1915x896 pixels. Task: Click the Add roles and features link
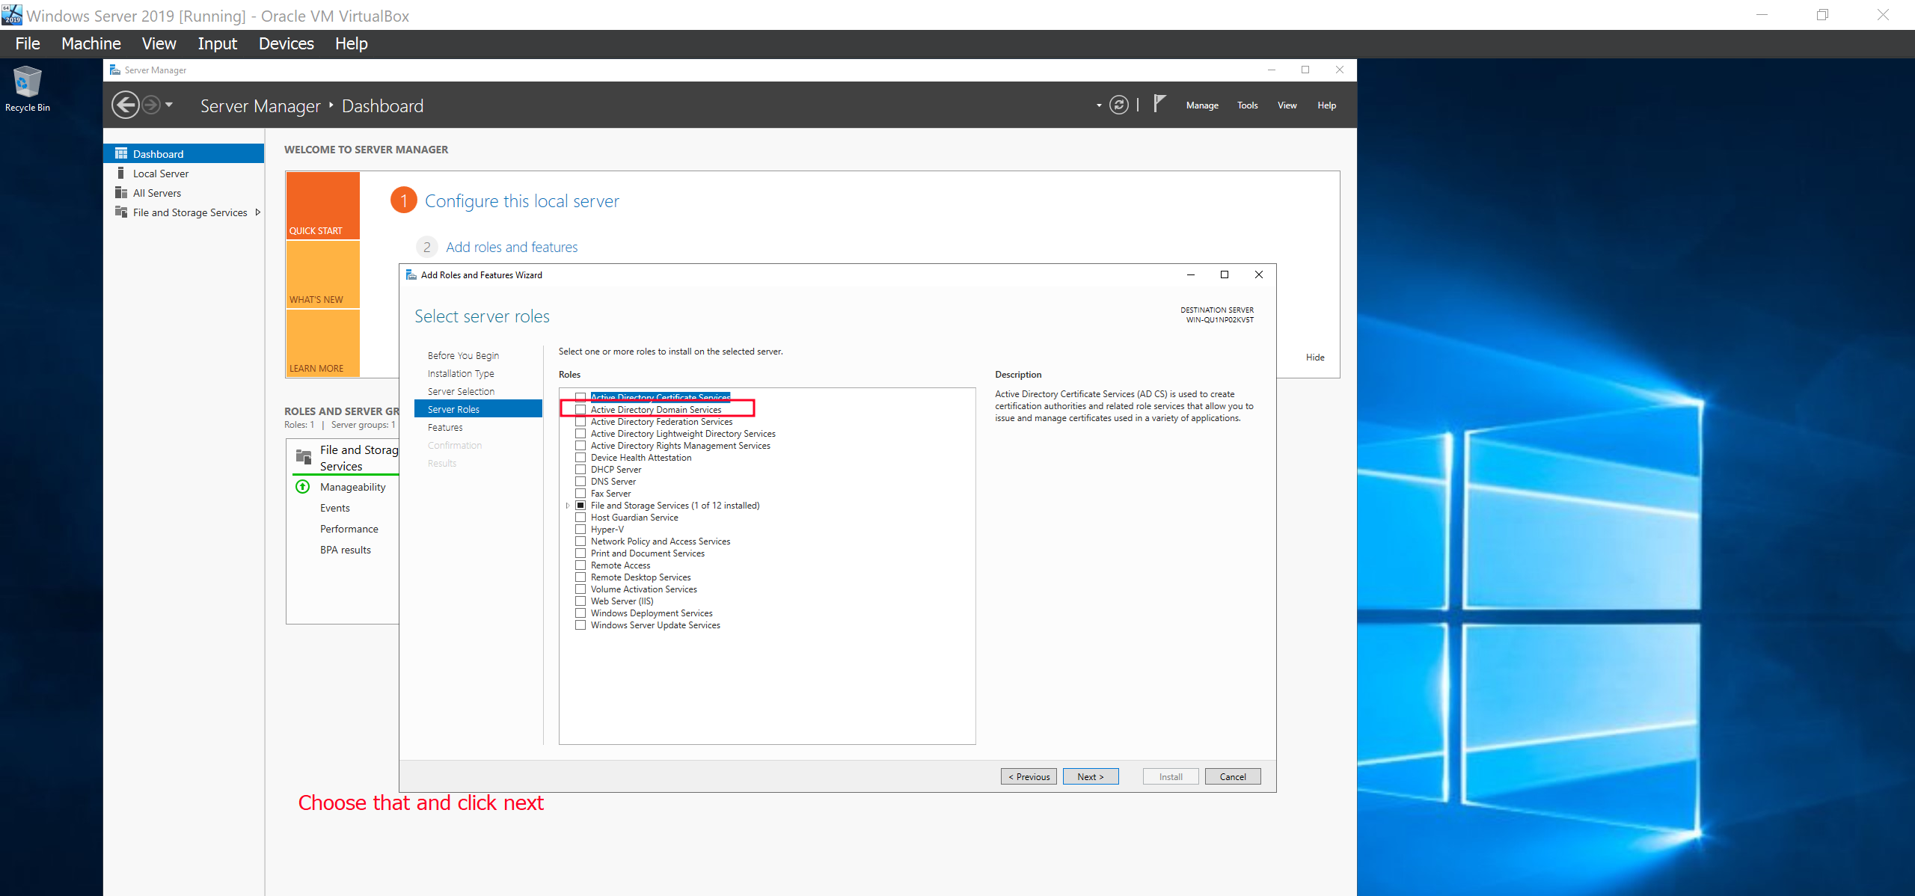pos(512,247)
